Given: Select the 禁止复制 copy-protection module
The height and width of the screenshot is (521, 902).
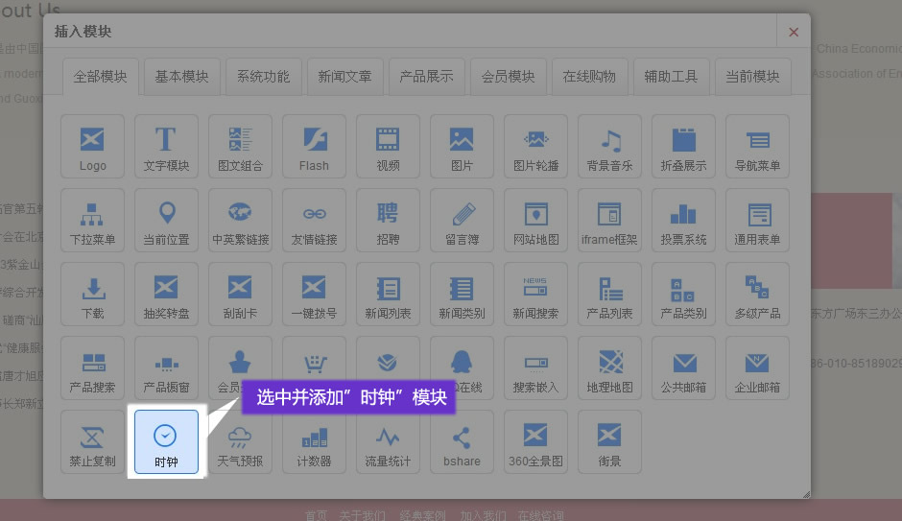Looking at the screenshot, I should 92,441.
